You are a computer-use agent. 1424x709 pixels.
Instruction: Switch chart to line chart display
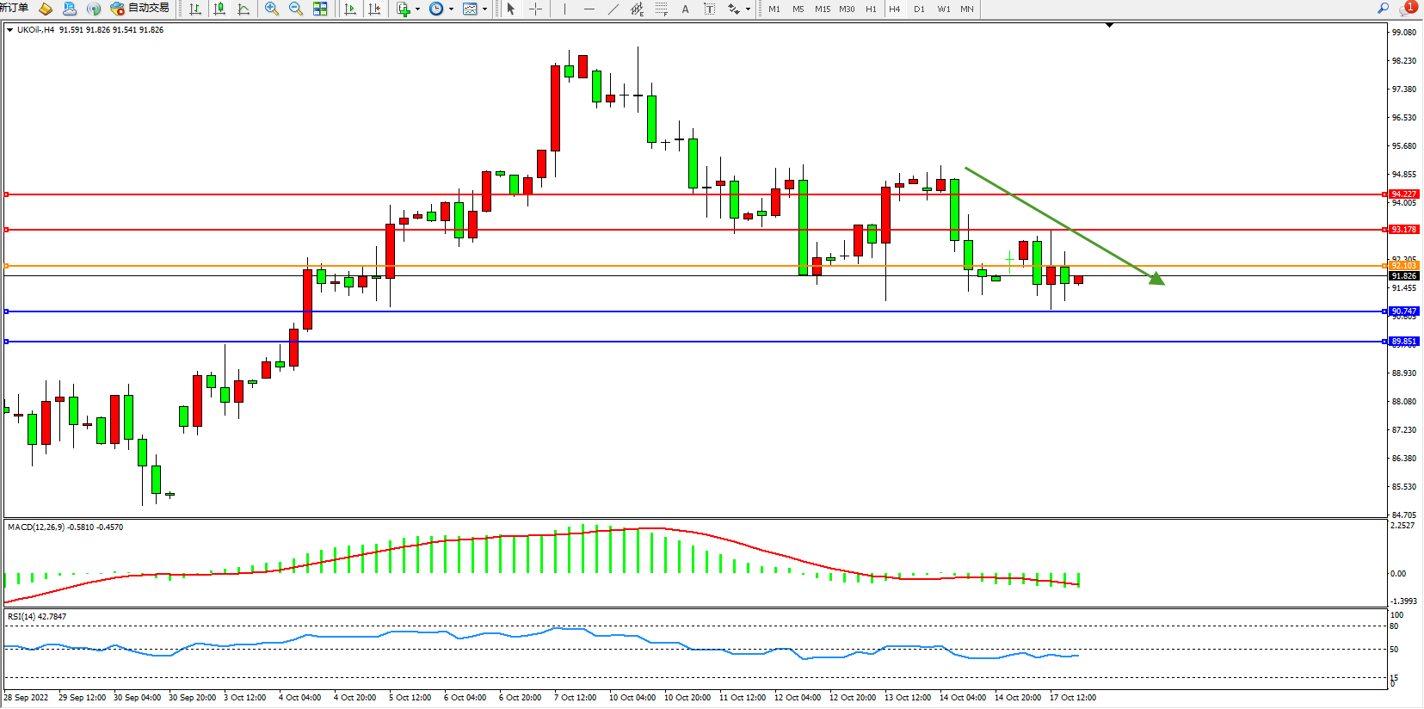[243, 9]
